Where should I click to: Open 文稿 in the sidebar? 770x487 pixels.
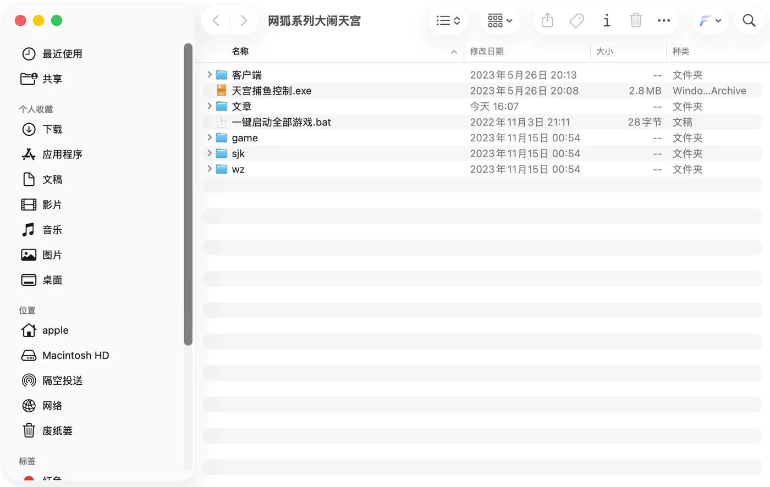42,180
